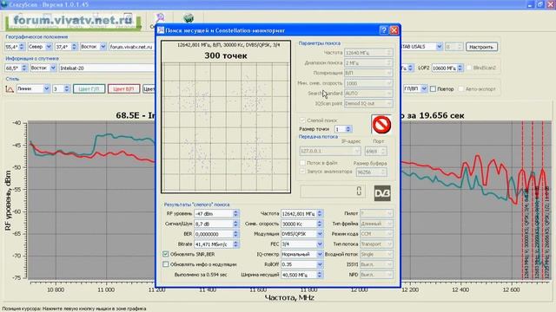The width and height of the screenshot is (556, 312).
Task: Click the Диапазон поиска 2 МГц field
Action: click(x=368, y=62)
